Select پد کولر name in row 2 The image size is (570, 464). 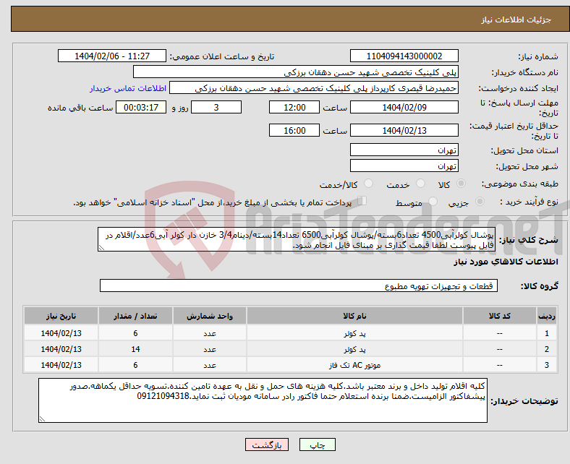click(354, 349)
